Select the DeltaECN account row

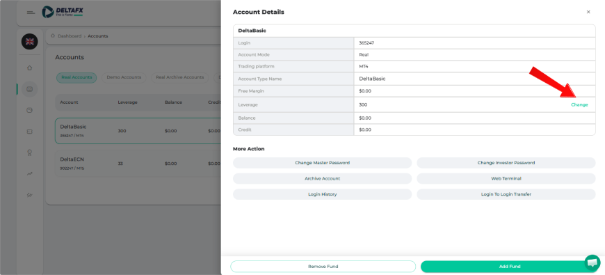[138, 164]
